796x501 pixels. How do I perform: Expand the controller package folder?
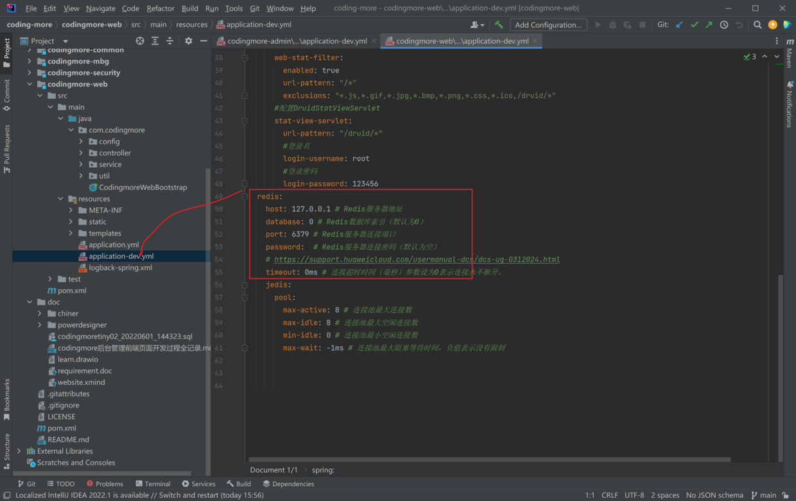(82, 153)
